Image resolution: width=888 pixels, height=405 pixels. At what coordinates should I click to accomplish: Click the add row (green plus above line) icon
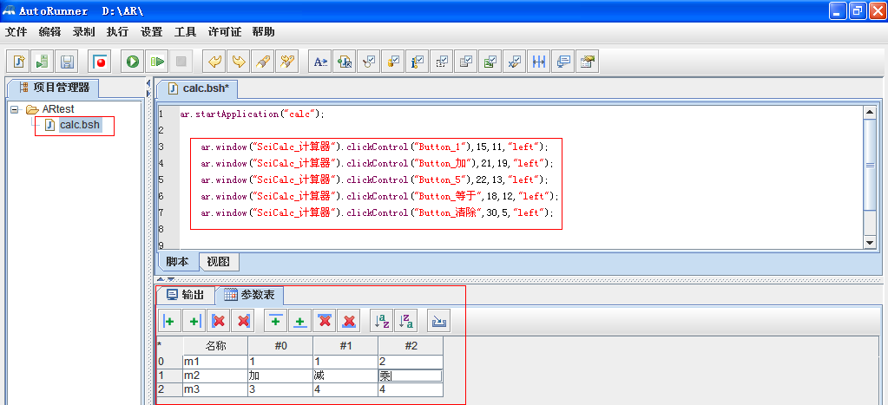(x=276, y=321)
